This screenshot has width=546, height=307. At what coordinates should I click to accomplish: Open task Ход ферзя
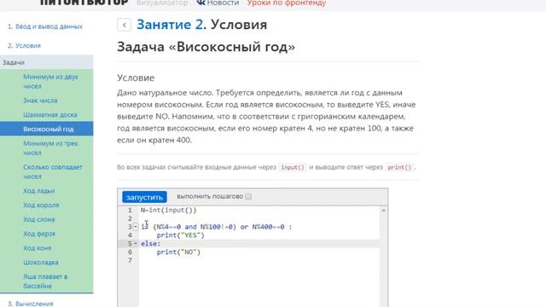click(39, 234)
